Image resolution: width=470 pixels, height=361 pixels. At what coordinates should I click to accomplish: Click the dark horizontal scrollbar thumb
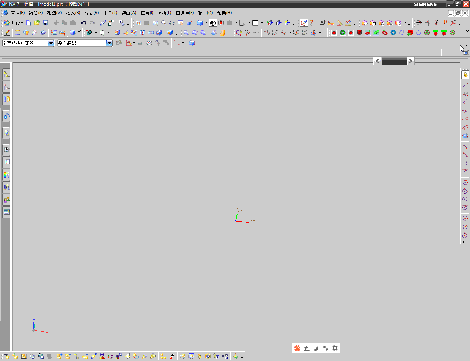[394, 61]
